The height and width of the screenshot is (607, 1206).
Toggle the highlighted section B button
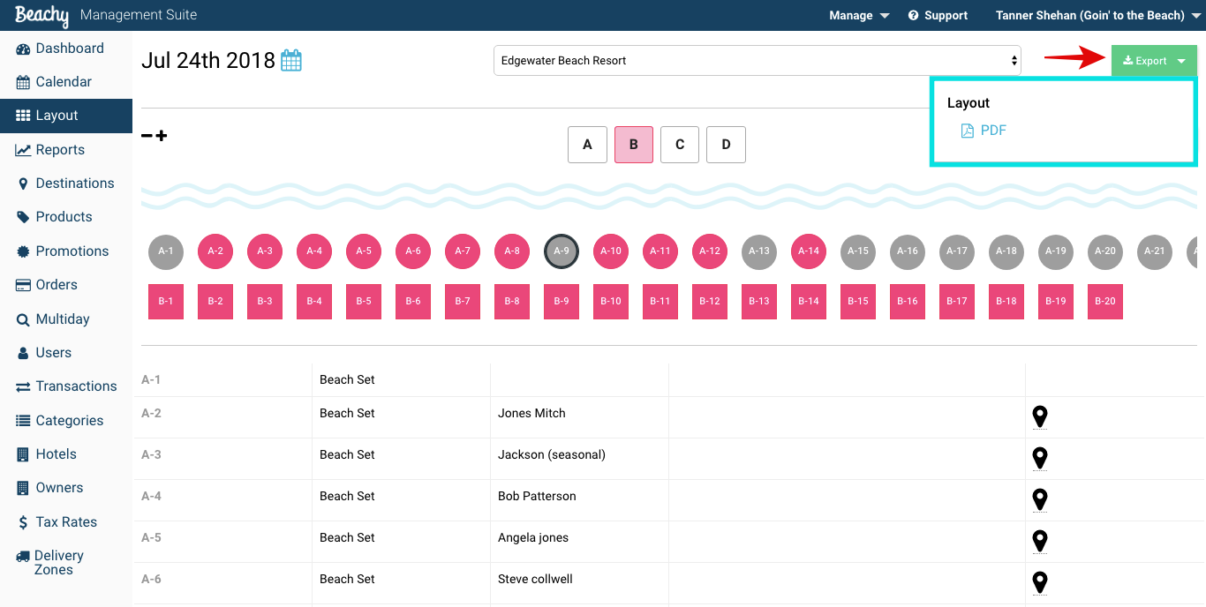tap(634, 145)
